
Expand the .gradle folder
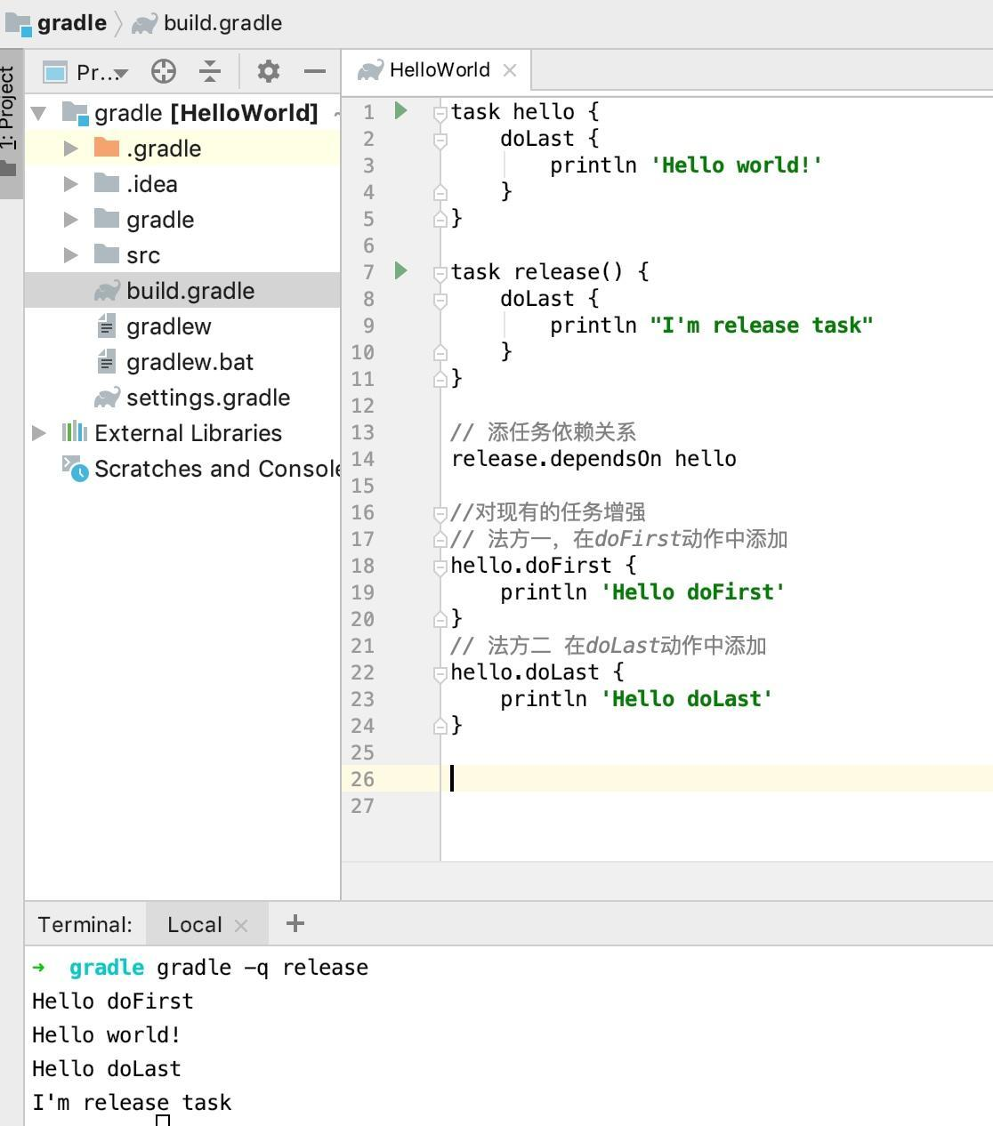tap(71, 149)
